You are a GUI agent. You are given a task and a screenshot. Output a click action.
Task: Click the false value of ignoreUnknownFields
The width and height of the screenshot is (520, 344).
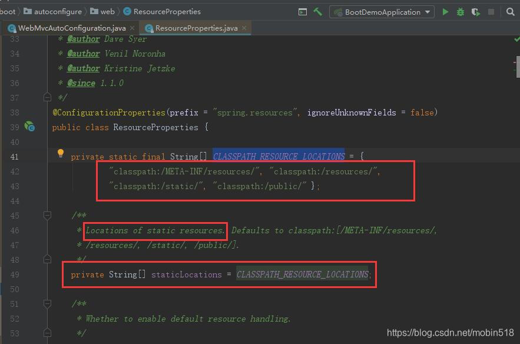coord(422,113)
